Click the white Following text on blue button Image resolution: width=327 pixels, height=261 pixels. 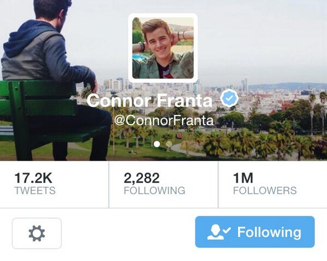pyautogui.click(x=269, y=232)
